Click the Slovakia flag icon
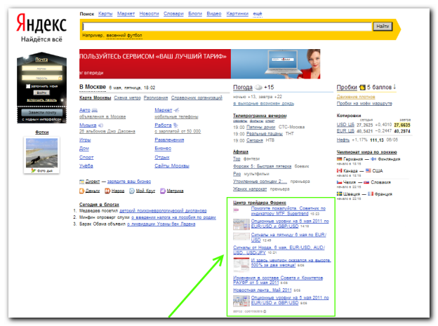Screen dimensions: 438x326 pos(366,182)
